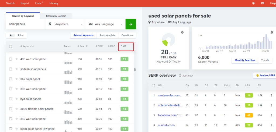The image size is (276, 132).
Task: Open the more options menu for santansolar.com
Action: (271, 95)
